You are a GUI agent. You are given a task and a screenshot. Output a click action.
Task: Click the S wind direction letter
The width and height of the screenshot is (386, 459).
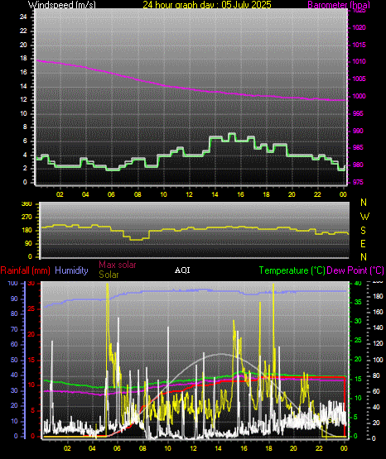pos(363,231)
